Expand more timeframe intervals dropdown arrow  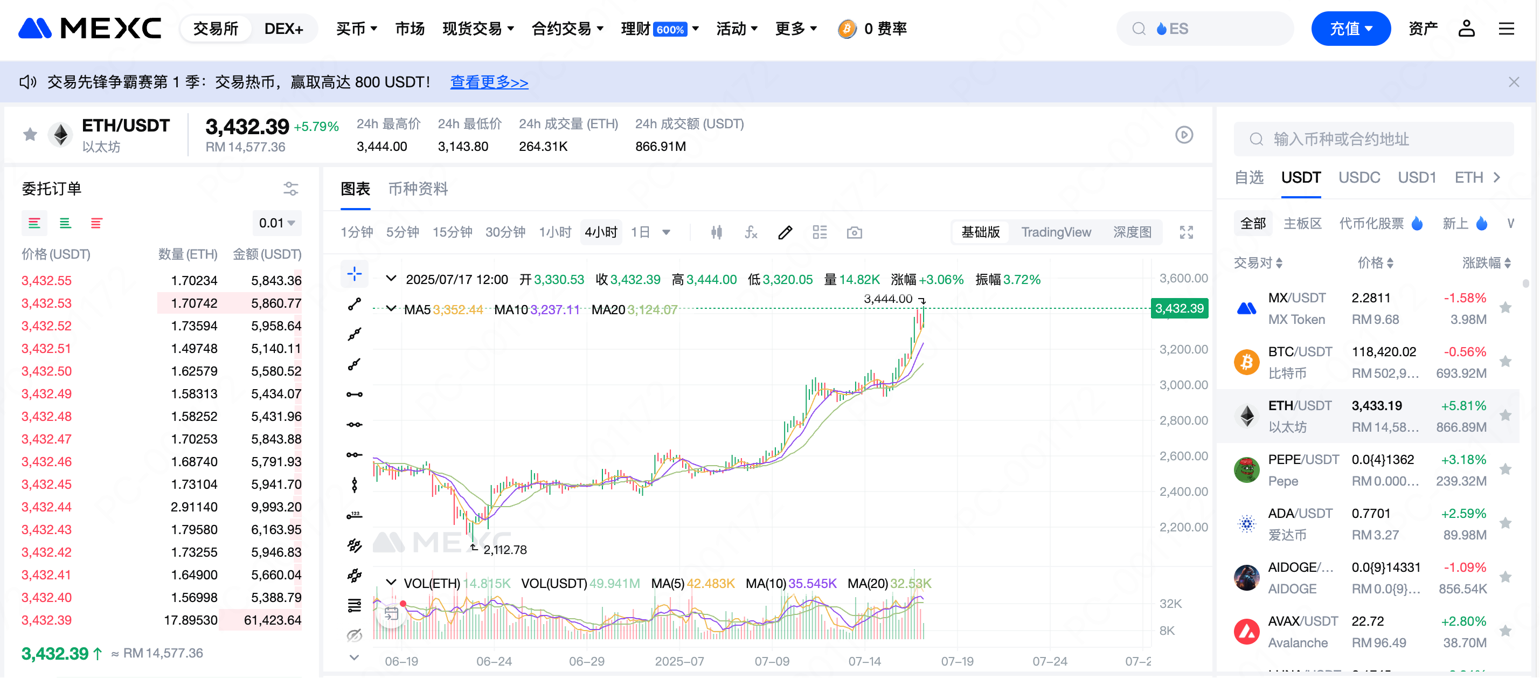[666, 233]
